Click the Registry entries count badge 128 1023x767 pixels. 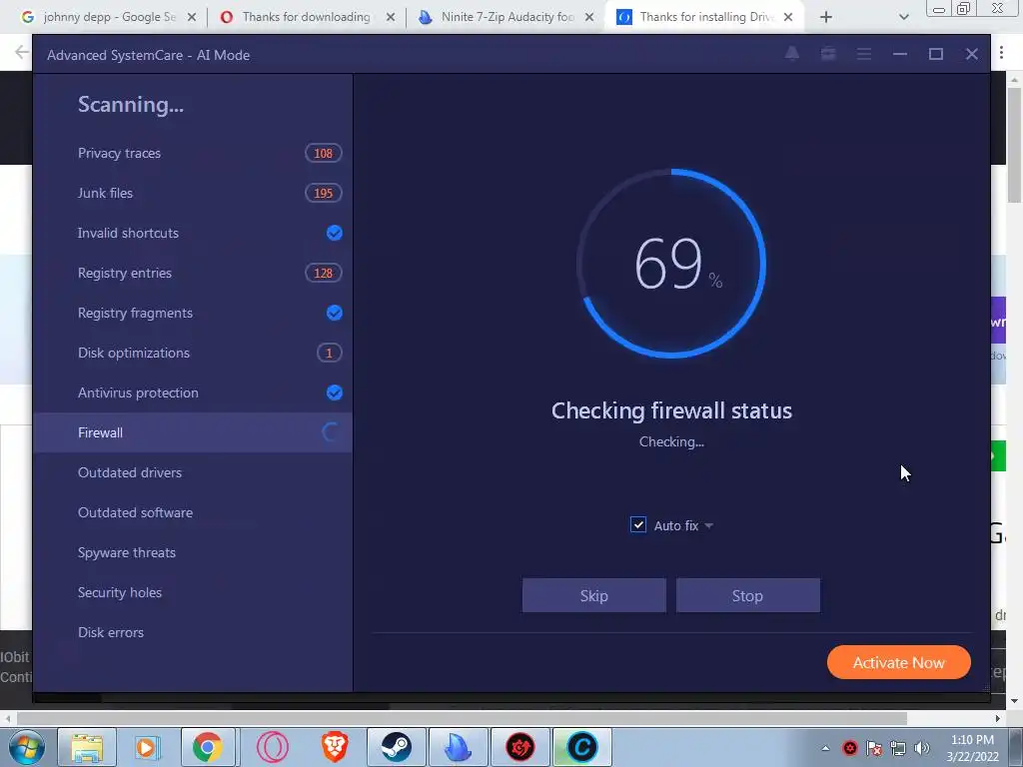pyautogui.click(x=323, y=273)
